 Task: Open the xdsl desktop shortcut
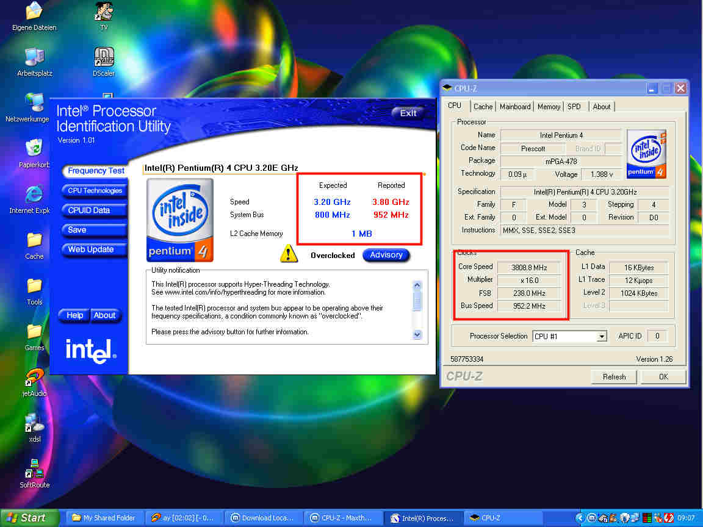pyautogui.click(x=34, y=423)
